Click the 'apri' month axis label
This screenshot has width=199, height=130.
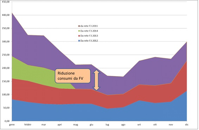point(60,125)
